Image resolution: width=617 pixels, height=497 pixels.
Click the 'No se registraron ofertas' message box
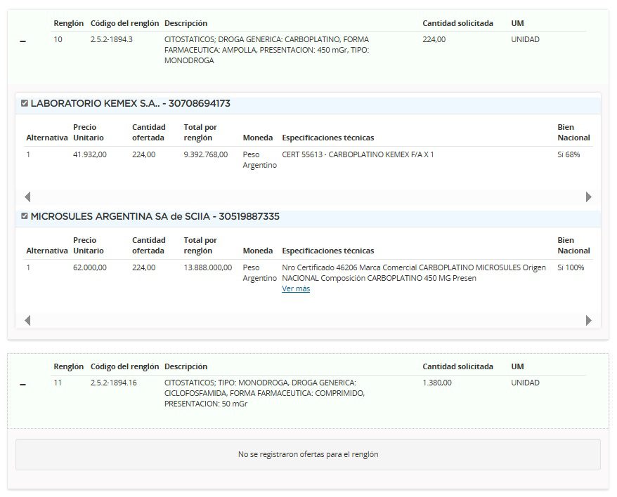[x=308, y=454]
